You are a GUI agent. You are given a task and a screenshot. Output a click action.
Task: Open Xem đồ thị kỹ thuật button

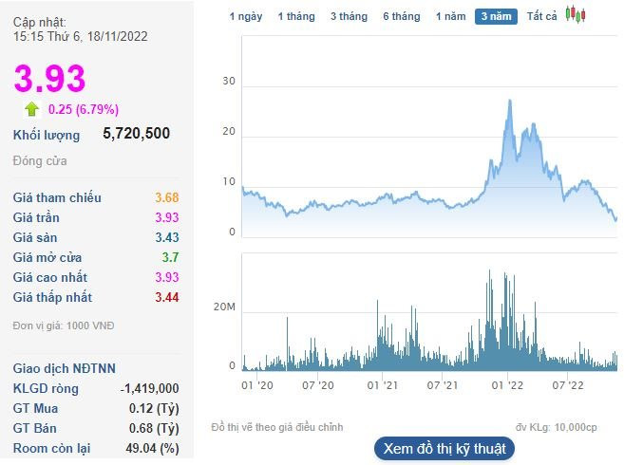pyautogui.click(x=444, y=448)
